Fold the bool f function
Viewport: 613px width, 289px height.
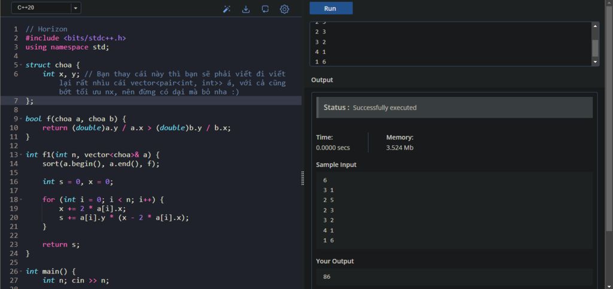tap(22, 119)
